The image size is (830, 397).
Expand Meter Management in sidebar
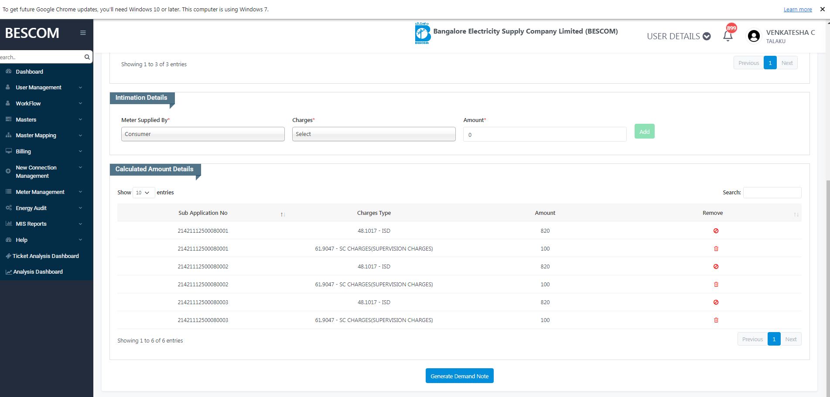click(x=40, y=192)
